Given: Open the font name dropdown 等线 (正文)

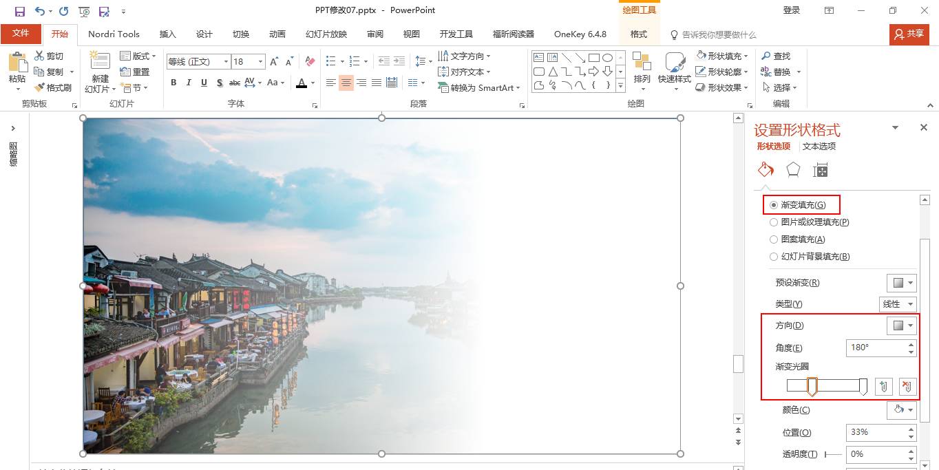Looking at the screenshot, I should (226, 62).
